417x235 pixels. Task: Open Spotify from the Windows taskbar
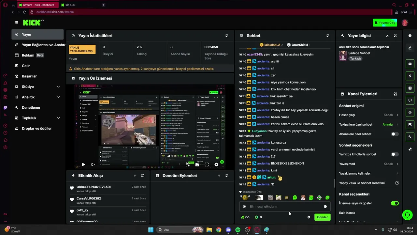tap(238, 230)
